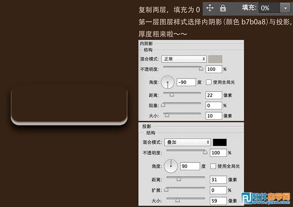Click the angle field showing -90

(x=186, y=82)
